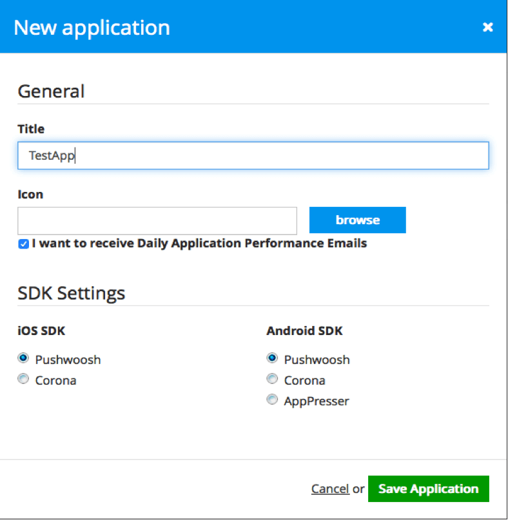
Task: Close the New application dialog
Action: 487,27
